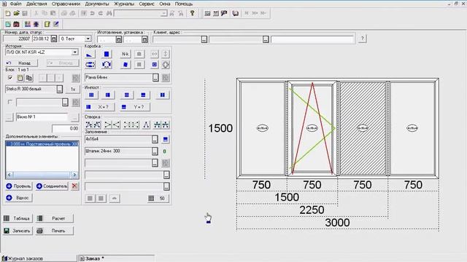This screenshot has width=467, height=262.
Task: Add single horizontal mullion in Импост
Action: click(x=143, y=95)
